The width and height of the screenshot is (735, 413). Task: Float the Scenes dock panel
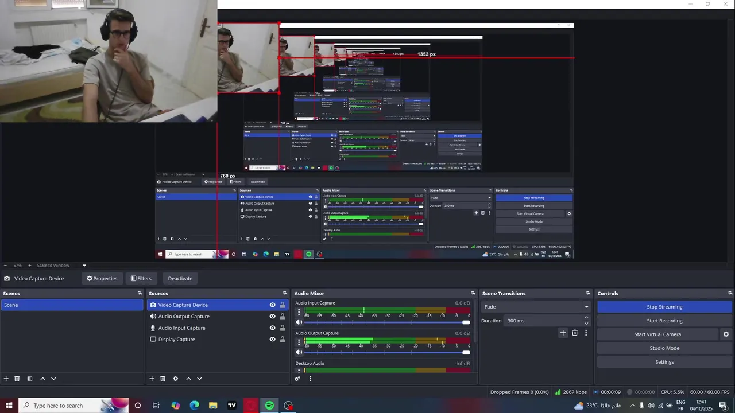point(140,293)
